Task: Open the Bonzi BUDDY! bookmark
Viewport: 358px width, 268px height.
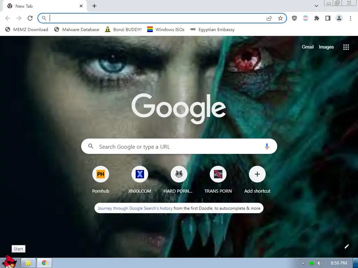Action: (123, 29)
